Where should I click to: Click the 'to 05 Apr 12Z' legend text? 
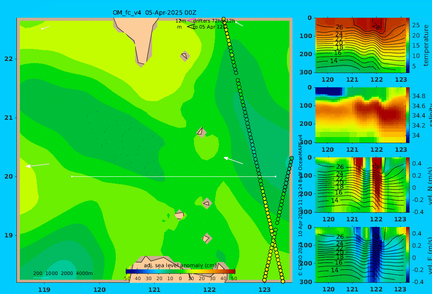[x=209, y=27]
